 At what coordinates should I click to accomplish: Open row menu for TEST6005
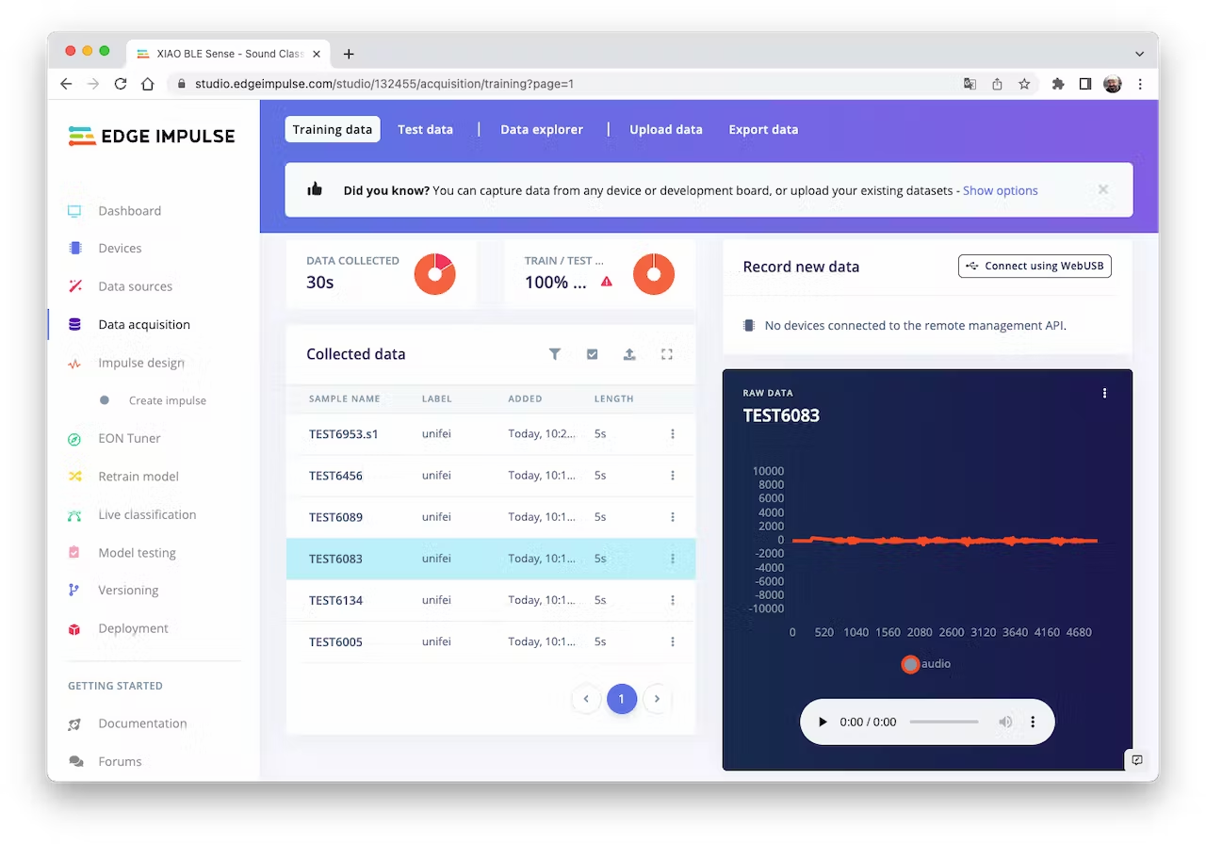(x=673, y=641)
